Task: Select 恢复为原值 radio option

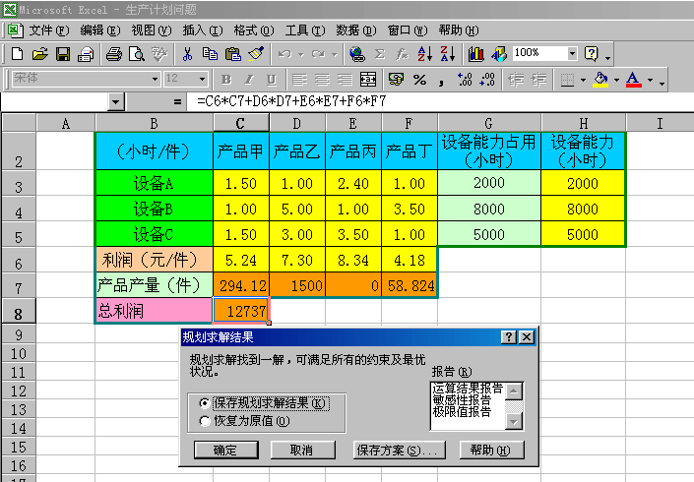Action: [204, 421]
